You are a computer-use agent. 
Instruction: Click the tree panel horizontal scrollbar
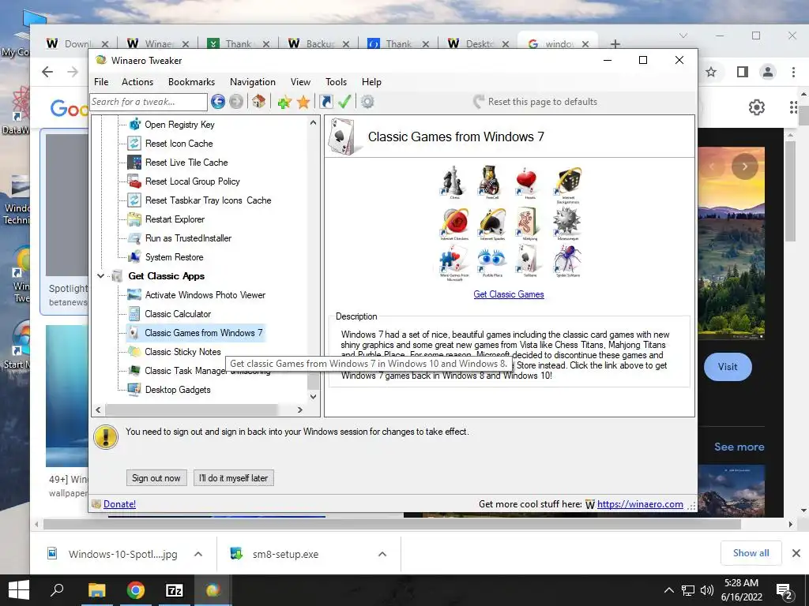(191, 410)
